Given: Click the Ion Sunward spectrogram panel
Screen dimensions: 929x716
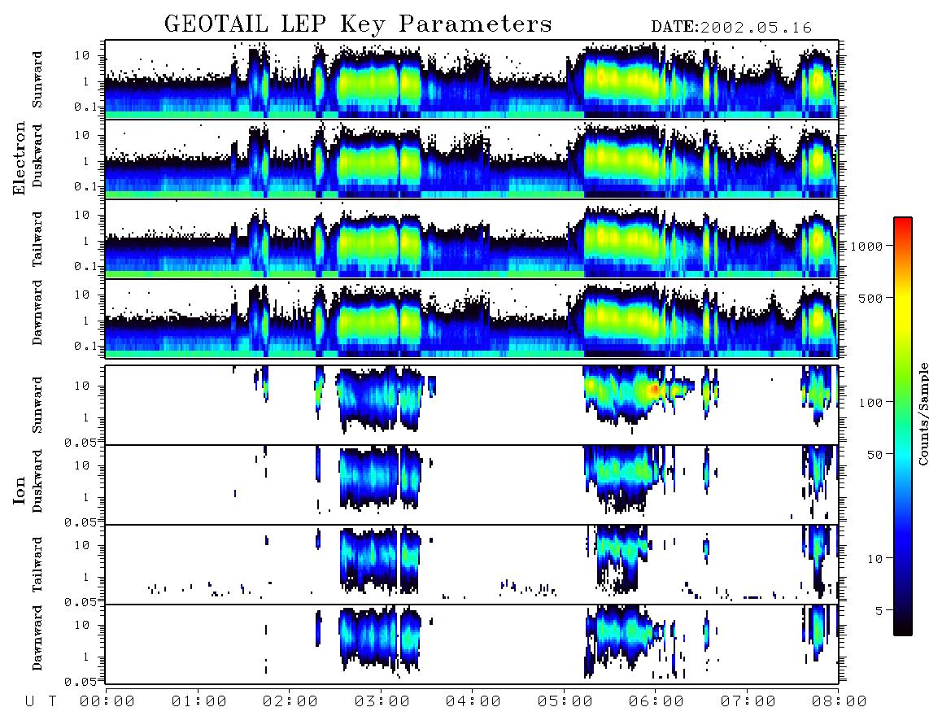Looking at the screenshot, I should click(472, 404).
